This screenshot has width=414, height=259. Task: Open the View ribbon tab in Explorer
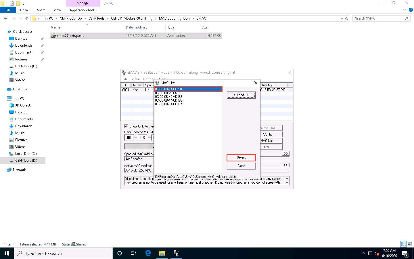click(57, 10)
